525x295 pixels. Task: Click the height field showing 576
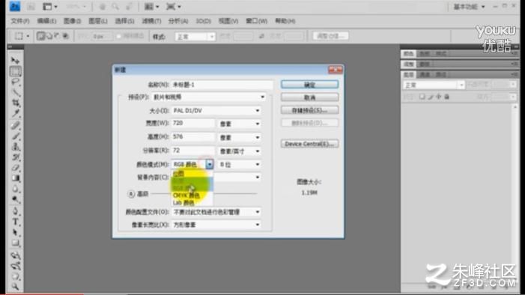point(193,137)
